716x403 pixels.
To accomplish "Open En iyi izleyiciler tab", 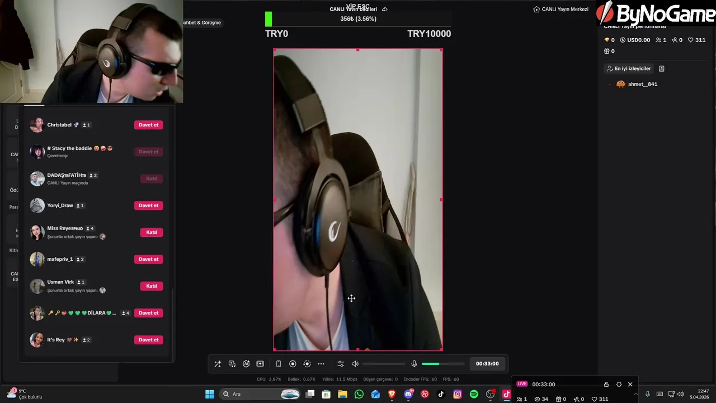I will [x=629, y=68].
